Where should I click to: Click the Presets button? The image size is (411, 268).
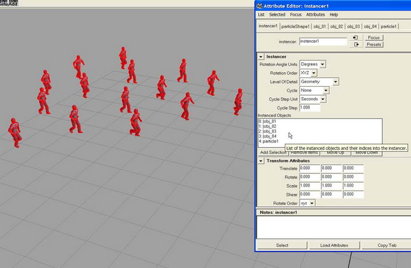[374, 44]
